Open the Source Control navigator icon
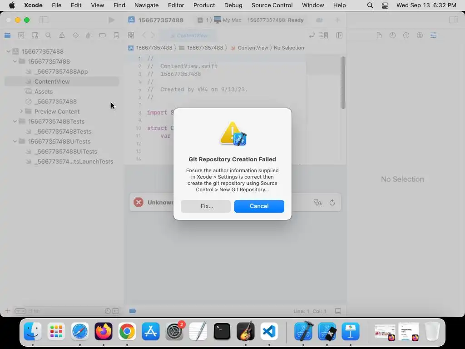 21,35
